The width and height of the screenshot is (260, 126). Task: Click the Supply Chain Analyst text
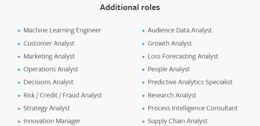(x=178, y=121)
